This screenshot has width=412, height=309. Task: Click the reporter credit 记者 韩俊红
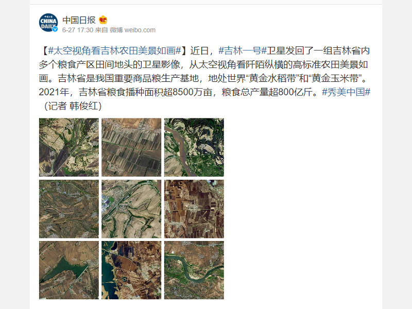coord(73,106)
